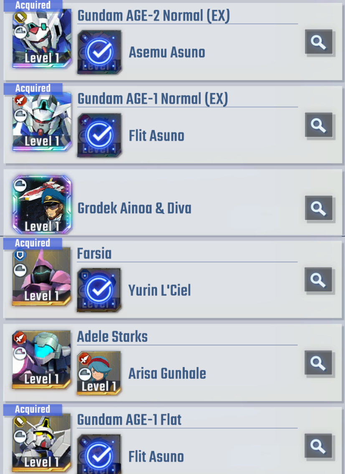
Task: Select Asemu Asuno pilot checkmark icon
Action: (x=99, y=52)
